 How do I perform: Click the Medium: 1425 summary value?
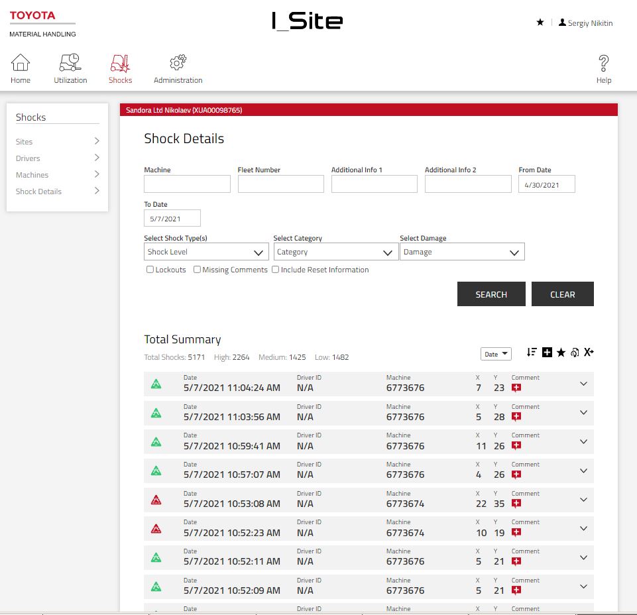tap(282, 357)
